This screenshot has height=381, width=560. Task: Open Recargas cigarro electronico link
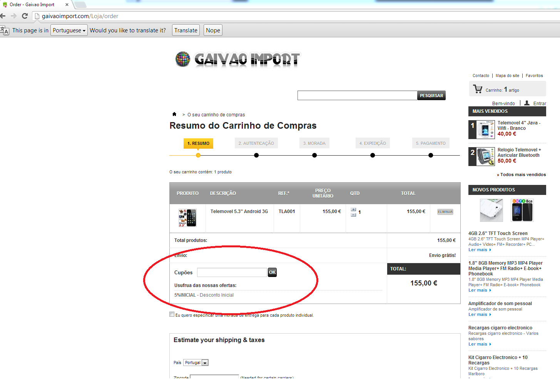pyautogui.click(x=500, y=328)
